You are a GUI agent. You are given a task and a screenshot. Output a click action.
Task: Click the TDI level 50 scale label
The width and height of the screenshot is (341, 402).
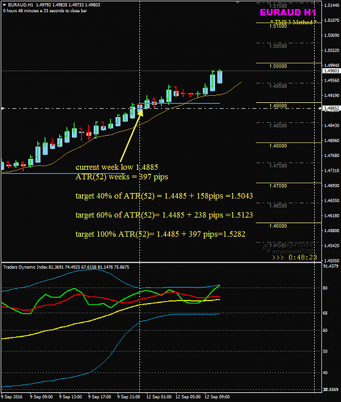(326, 351)
